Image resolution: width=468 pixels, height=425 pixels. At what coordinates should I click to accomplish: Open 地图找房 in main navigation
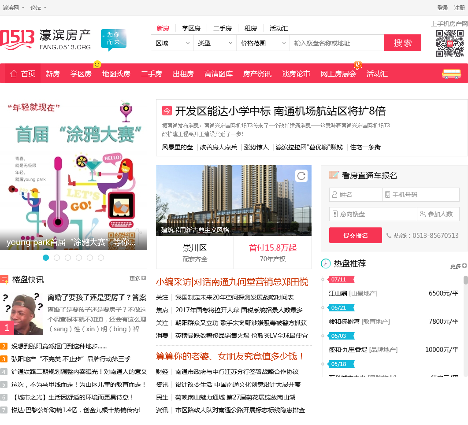click(x=116, y=74)
